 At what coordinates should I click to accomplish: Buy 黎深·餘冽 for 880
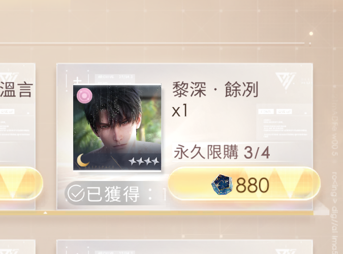click(x=244, y=184)
